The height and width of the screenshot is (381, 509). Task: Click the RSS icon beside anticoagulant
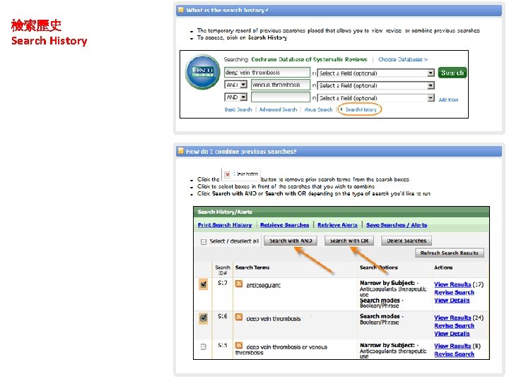pos(239,284)
